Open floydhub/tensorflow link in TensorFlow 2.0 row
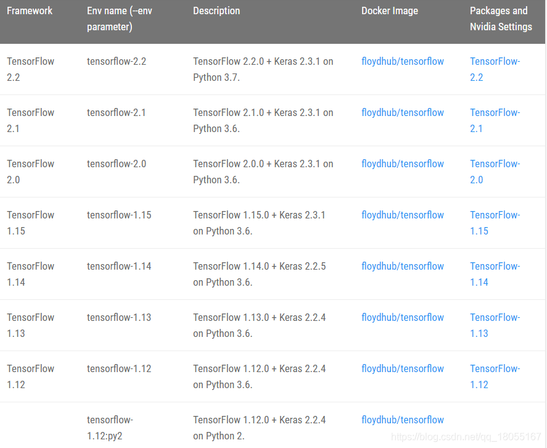Viewport: 547px width, 448px height. 403,164
